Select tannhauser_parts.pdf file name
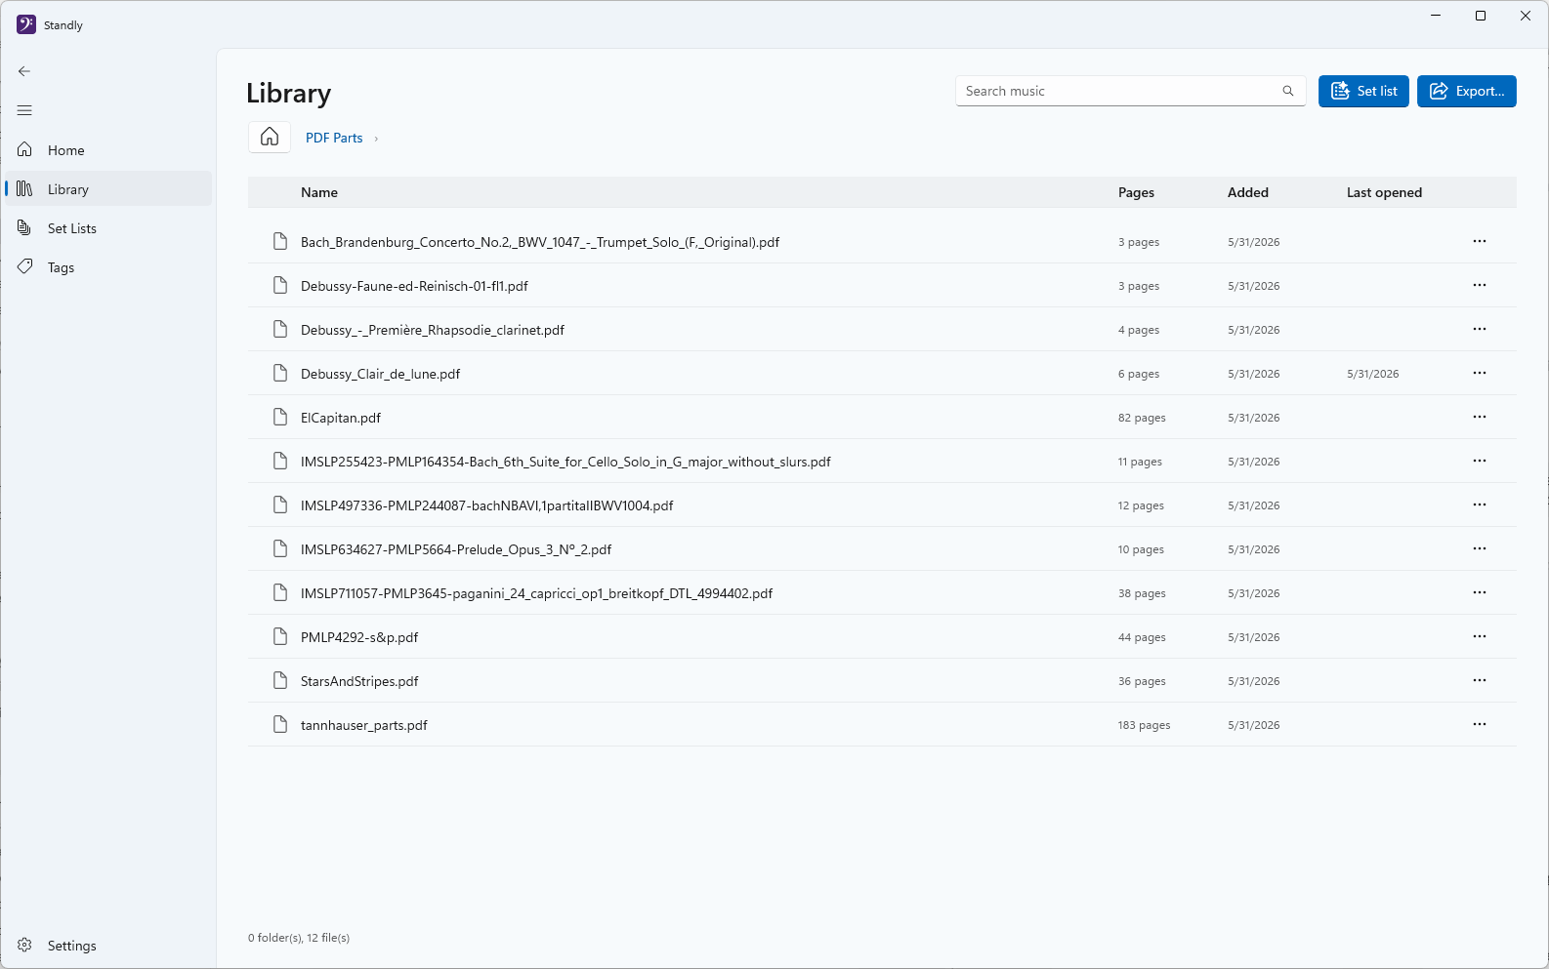1549x969 pixels. [x=364, y=725]
